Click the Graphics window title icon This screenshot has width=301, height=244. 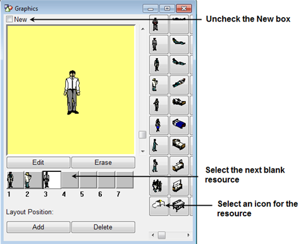[9, 8]
